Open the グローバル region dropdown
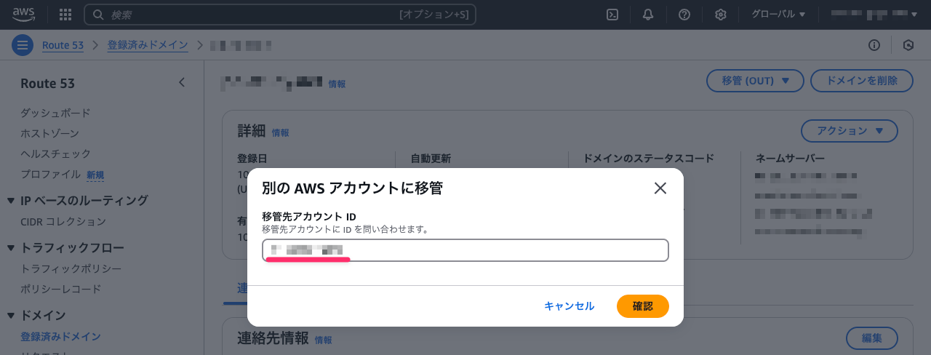Screen dimensions: 931x355 click(778, 15)
